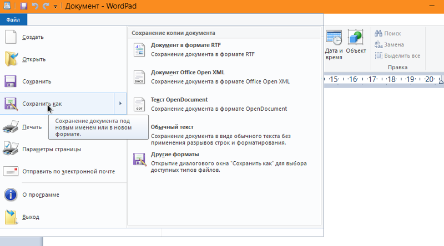Choose Печать in the file menu

pyautogui.click(x=32, y=127)
